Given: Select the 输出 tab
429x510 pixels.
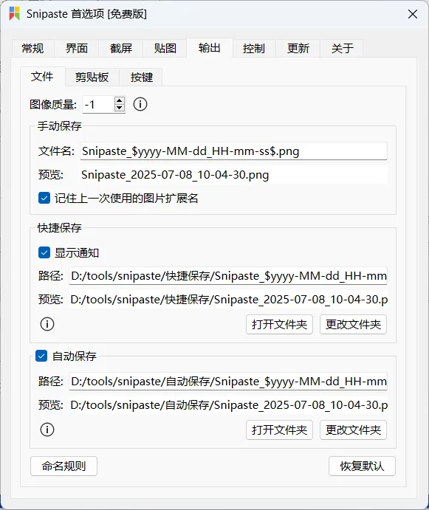Looking at the screenshot, I should (x=209, y=48).
